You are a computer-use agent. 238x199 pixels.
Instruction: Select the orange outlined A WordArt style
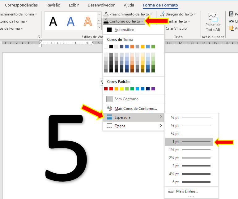click(88, 21)
